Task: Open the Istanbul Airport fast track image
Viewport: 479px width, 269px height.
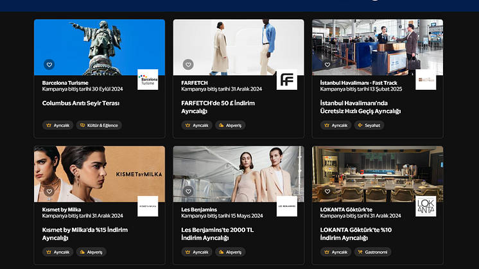Action: (378, 48)
